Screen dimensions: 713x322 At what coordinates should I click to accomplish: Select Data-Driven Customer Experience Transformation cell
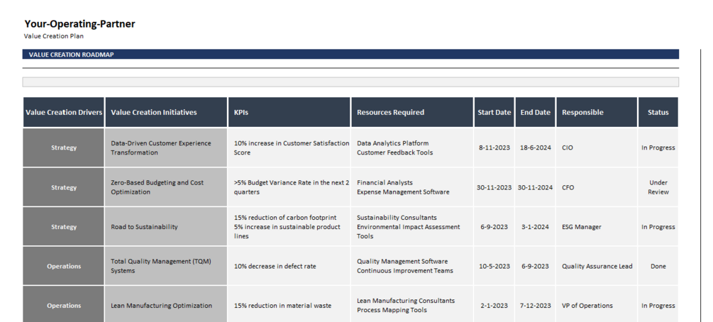point(166,148)
